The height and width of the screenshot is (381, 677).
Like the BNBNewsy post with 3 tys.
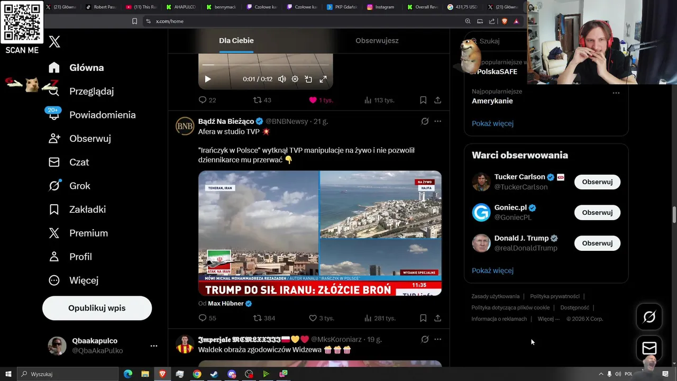coord(313,318)
